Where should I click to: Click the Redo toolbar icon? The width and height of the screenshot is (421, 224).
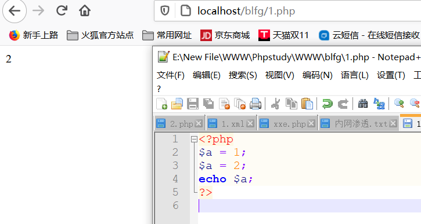point(343,104)
